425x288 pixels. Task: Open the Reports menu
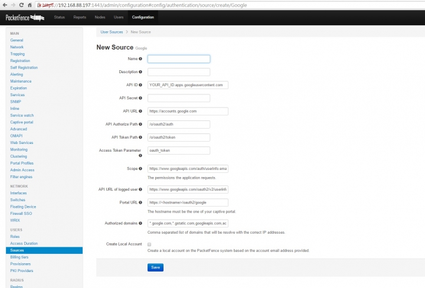(x=80, y=17)
